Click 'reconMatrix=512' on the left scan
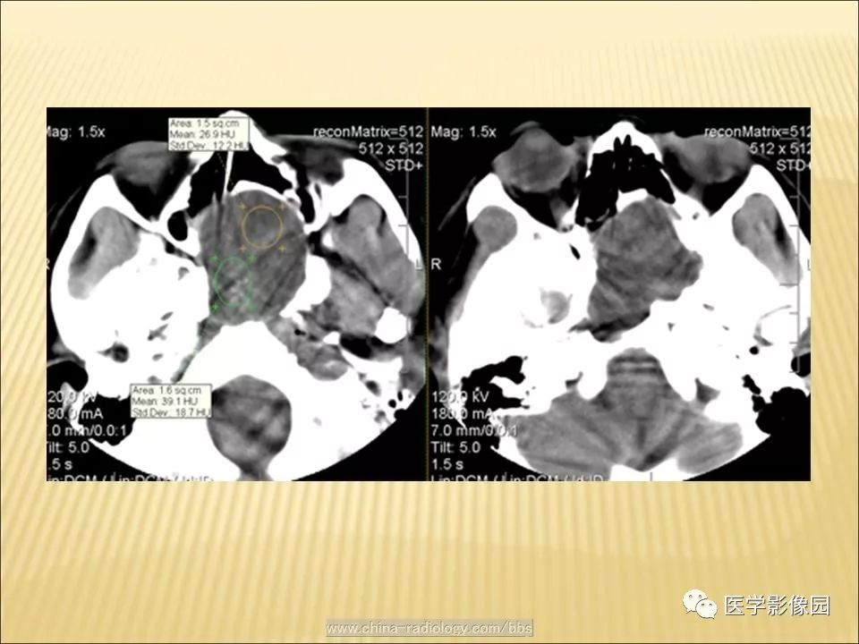The height and width of the screenshot is (644, 859). (368, 131)
